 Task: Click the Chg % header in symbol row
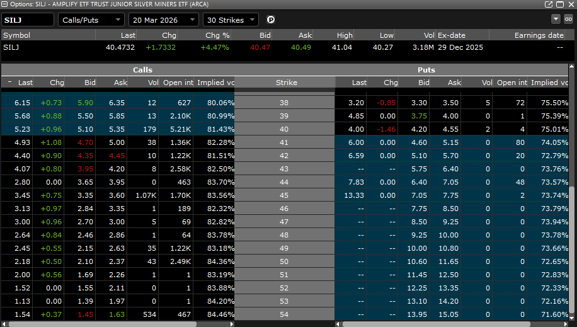pyautogui.click(x=217, y=35)
